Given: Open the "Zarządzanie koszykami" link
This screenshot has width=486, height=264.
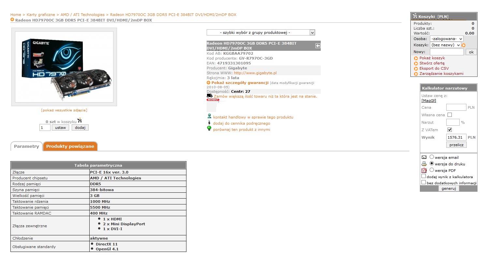Looking at the screenshot, I should (441, 74).
